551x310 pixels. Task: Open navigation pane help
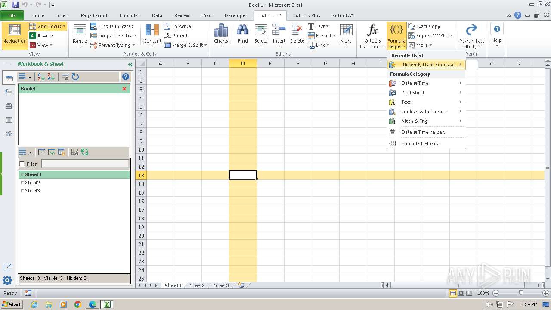[126, 77]
